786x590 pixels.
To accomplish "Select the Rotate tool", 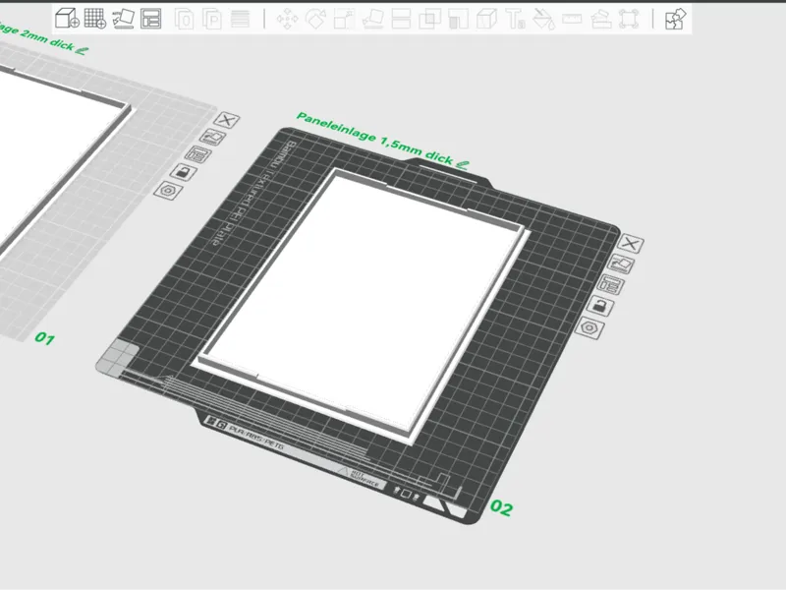I will pyautogui.click(x=315, y=19).
